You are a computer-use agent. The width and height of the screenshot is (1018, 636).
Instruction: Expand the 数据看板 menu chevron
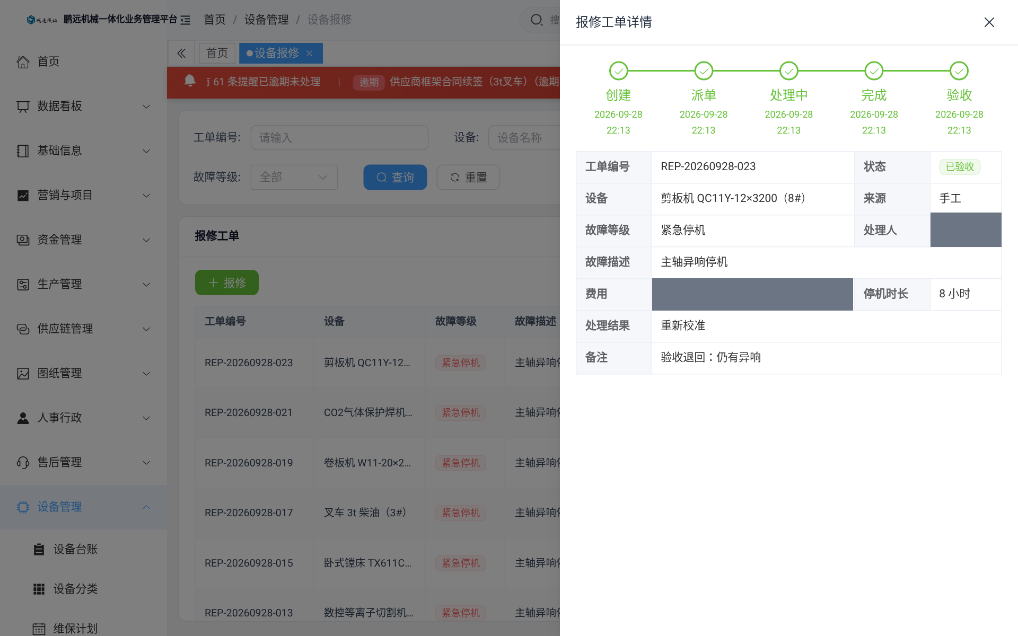coord(146,107)
